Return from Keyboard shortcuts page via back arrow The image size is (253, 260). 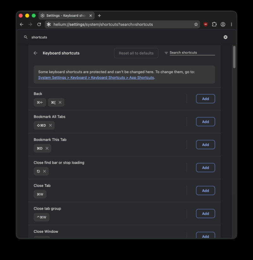pyautogui.click(x=35, y=53)
